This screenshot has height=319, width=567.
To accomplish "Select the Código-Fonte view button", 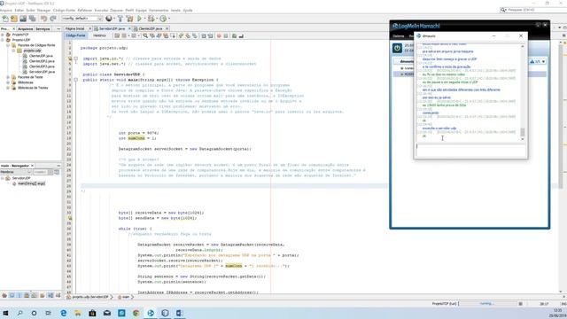I will 75,35.
